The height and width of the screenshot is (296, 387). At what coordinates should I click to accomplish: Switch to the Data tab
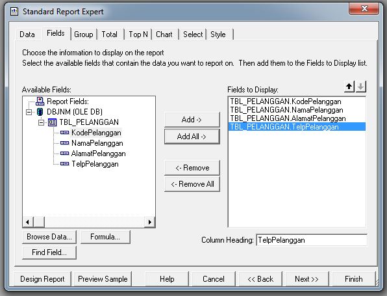click(x=27, y=34)
